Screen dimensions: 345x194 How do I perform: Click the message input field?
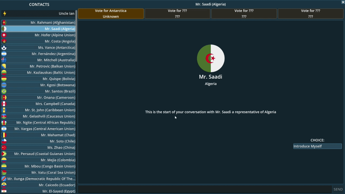205,189
